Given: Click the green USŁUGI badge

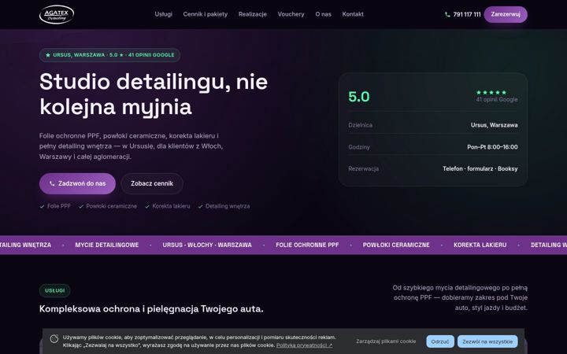Looking at the screenshot, I should point(55,290).
